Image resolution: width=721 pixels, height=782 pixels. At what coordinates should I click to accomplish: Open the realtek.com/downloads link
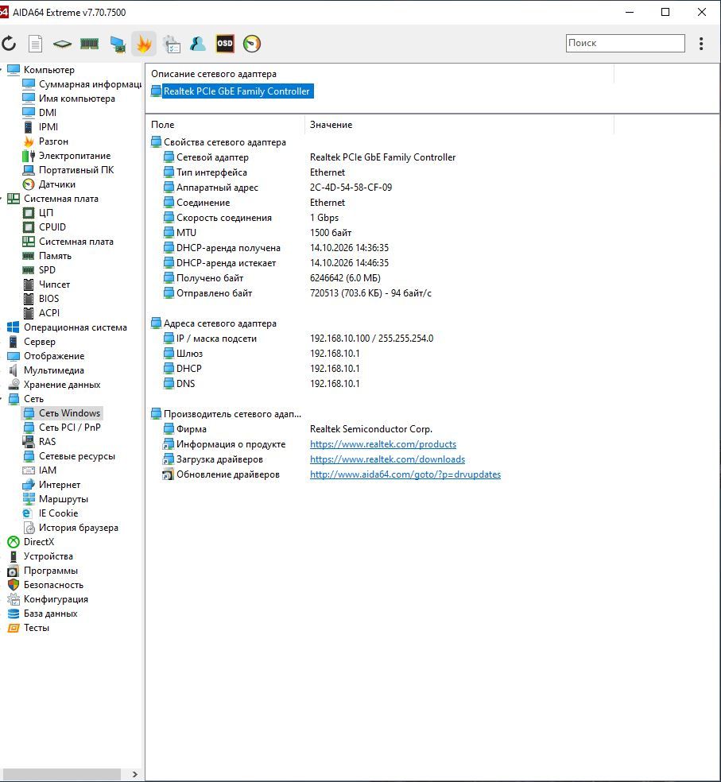(x=387, y=459)
